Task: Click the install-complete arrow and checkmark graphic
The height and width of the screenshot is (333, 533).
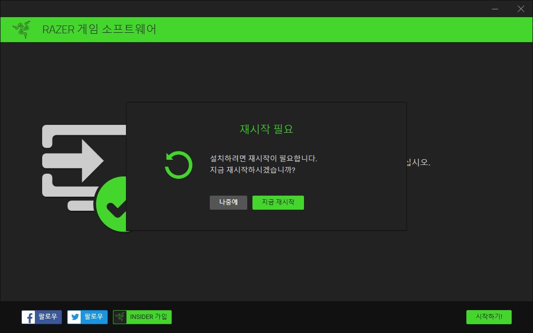Action: coord(84,178)
